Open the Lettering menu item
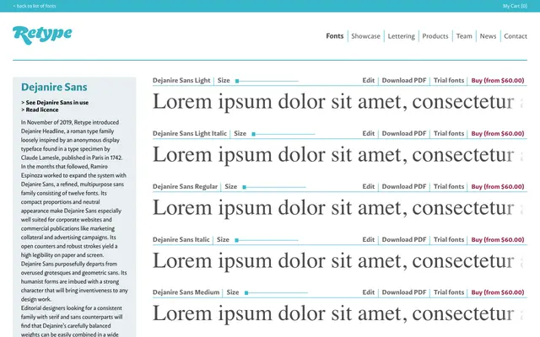Viewport: 540px width, 337px height. point(402,36)
